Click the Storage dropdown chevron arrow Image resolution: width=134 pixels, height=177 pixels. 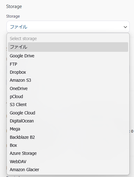point(125,27)
